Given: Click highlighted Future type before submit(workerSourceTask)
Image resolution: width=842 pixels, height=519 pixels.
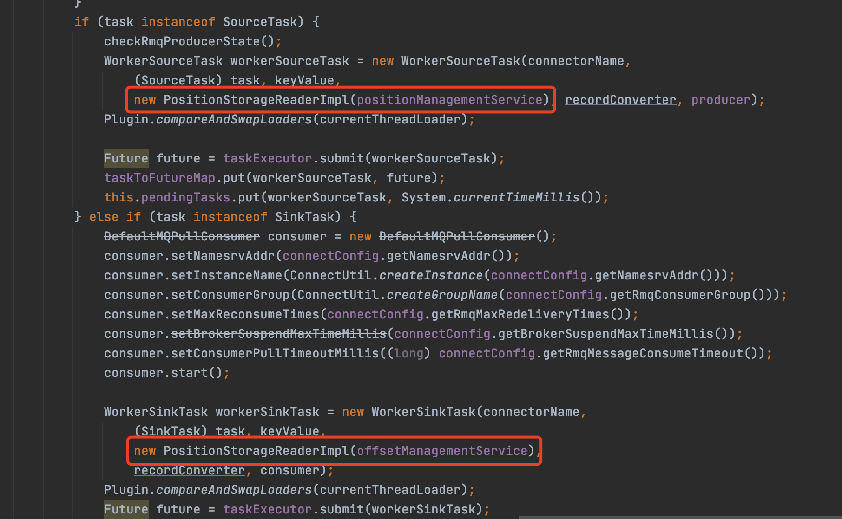Looking at the screenshot, I should pyautogui.click(x=126, y=158).
